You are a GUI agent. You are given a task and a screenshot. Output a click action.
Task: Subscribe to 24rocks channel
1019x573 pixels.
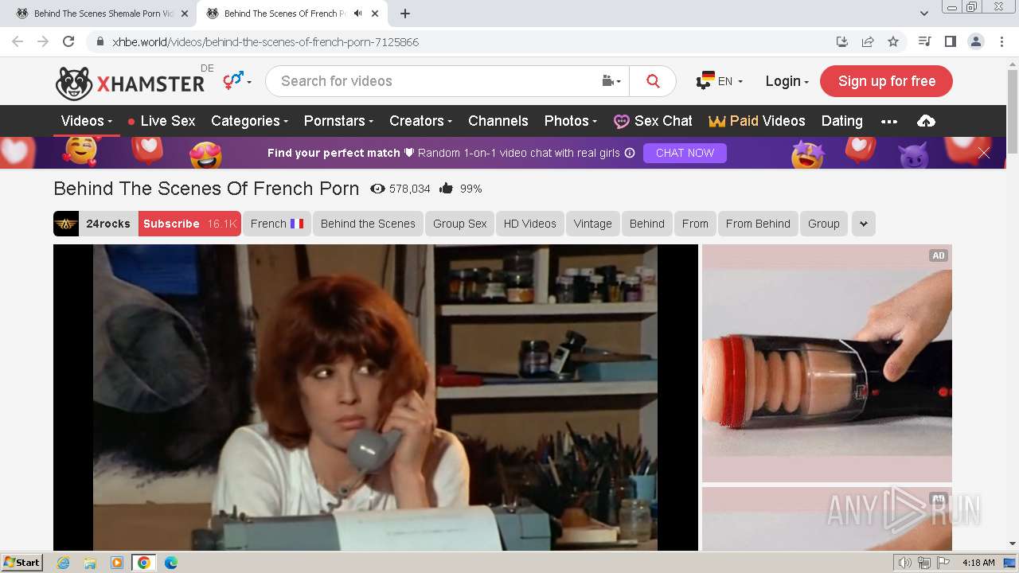pyautogui.click(x=189, y=224)
